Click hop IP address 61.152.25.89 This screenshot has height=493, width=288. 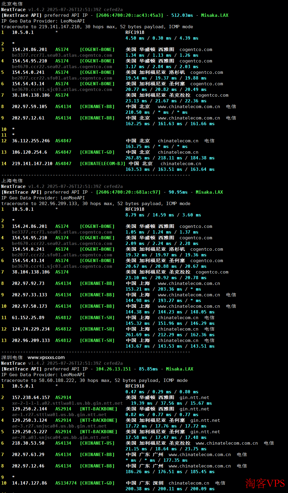pos(28,318)
